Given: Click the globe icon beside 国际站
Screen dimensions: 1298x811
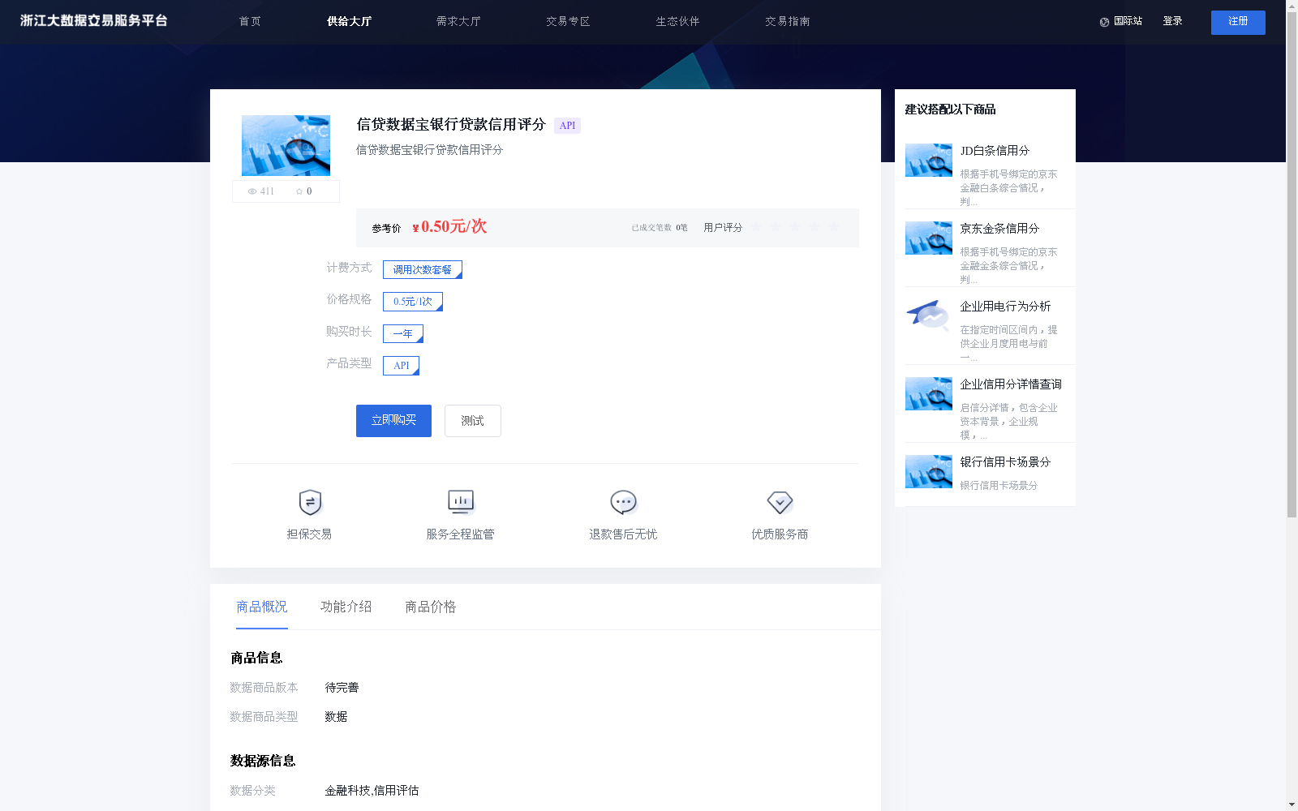Looking at the screenshot, I should [x=1104, y=22].
